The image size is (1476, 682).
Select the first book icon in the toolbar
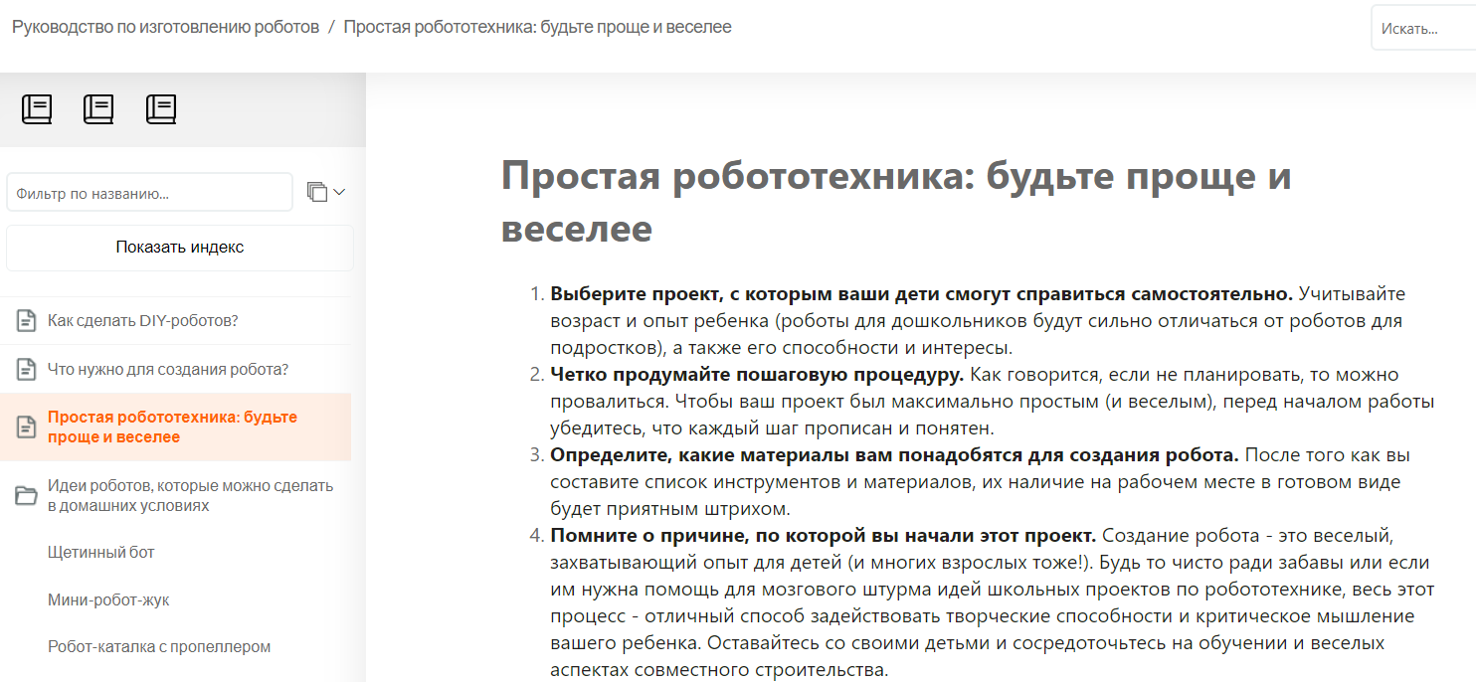coord(37,108)
